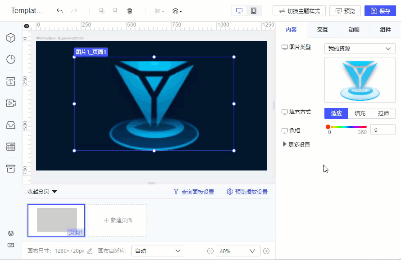Screen dimensions: 401x260
Task: Click the hue value input field
Action: [383, 130]
